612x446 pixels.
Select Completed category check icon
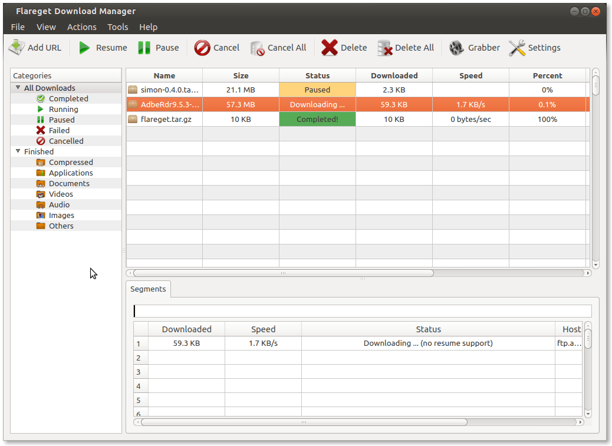click(41, 98)
